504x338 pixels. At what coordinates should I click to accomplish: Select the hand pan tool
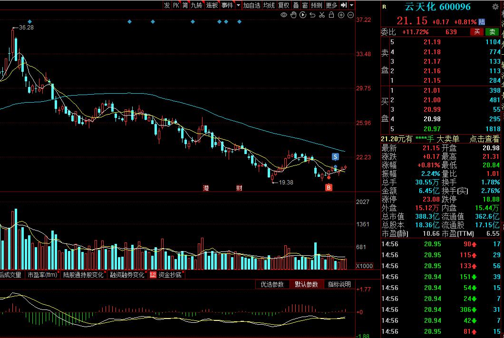click(x=293, y=15)
